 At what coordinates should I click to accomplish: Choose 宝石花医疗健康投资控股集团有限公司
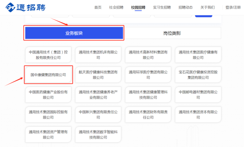(x=198, y=75)
